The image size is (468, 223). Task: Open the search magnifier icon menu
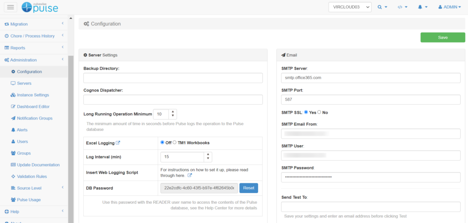(383, 7)
